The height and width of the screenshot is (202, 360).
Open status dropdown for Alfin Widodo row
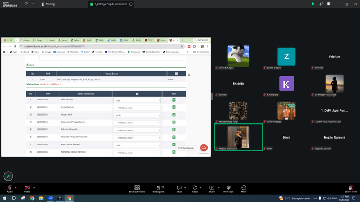coord(137,100)
